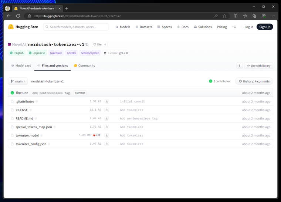Open the finetune author link
This screenshot has height=202, width=281.
pos(22,93)
